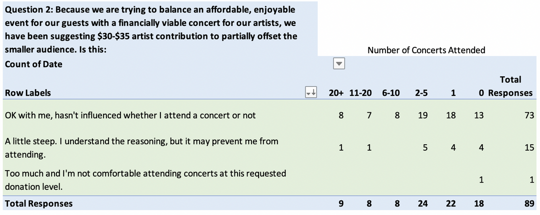Click the grand total cell showing 89
This screenshot has width=540, height=215.
pyautogui.click(x=529, y=204)
